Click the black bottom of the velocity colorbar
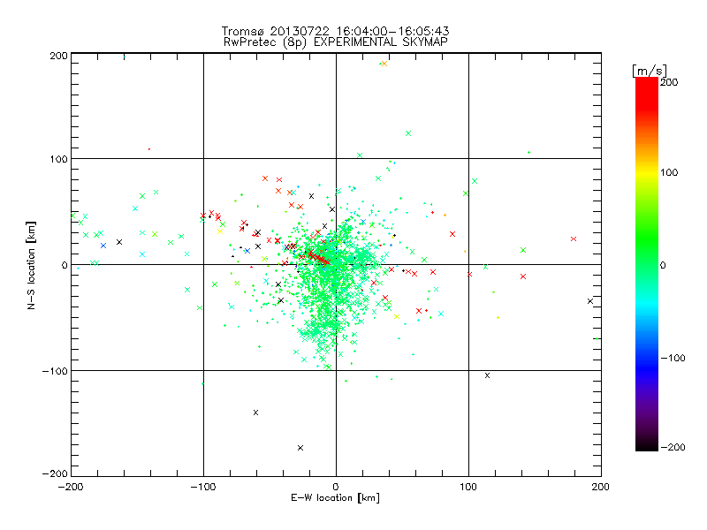 [647, 444]
